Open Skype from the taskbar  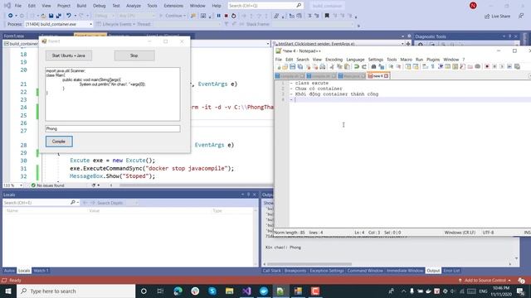click(x=212, y=291)
